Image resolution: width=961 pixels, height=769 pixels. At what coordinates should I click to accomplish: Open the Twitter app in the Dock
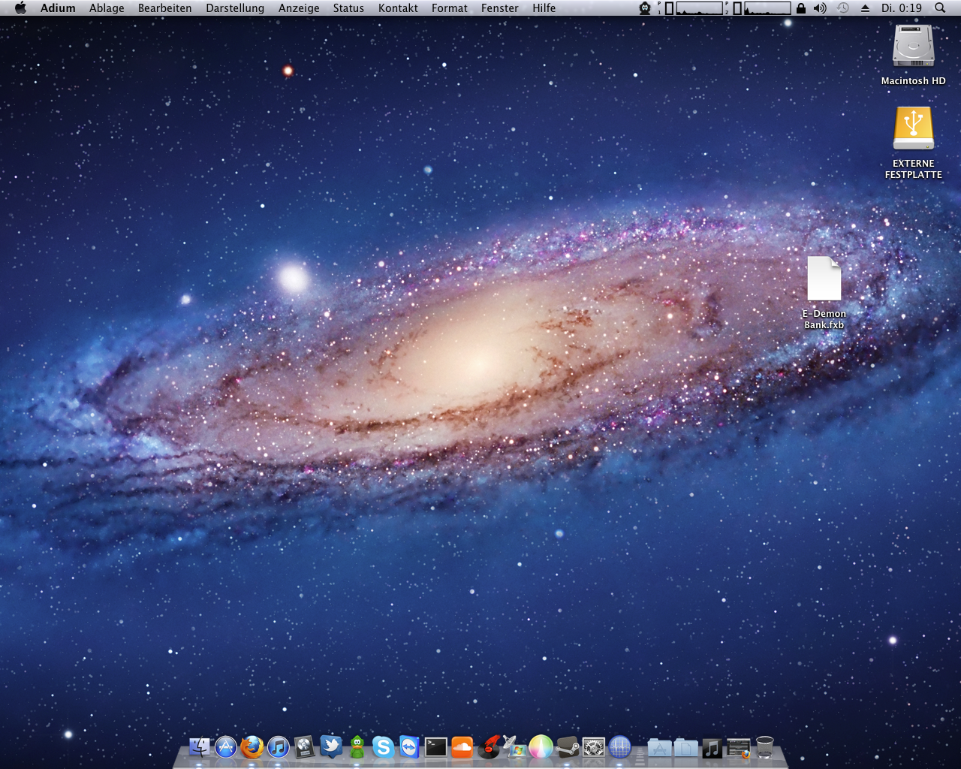pyautogui.click(x=331, y=746)
